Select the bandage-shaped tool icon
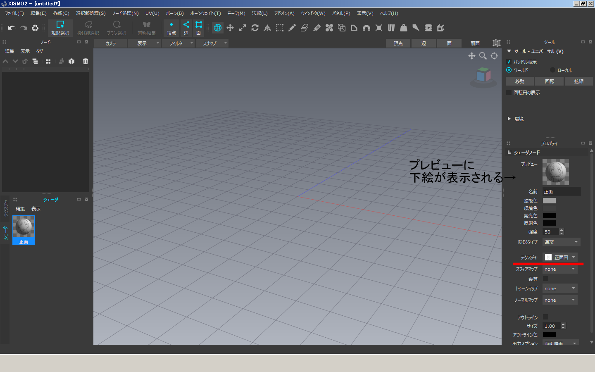 [x=329, y=28]
